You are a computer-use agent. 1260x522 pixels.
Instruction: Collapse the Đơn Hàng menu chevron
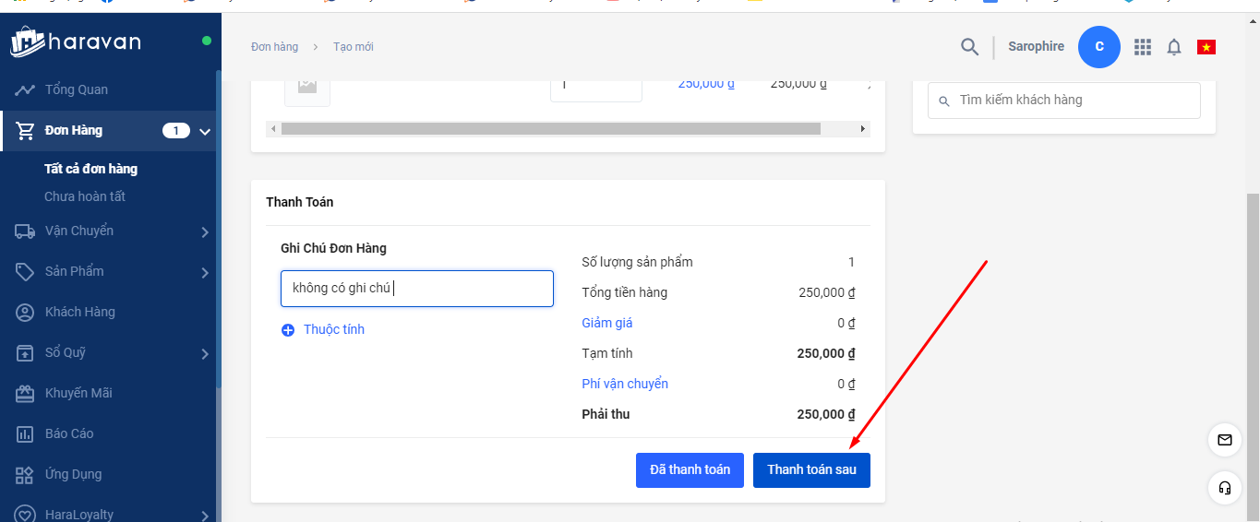click(x=205, y=131)
